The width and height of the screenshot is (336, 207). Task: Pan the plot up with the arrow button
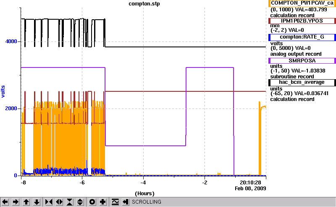pos(26,202)
